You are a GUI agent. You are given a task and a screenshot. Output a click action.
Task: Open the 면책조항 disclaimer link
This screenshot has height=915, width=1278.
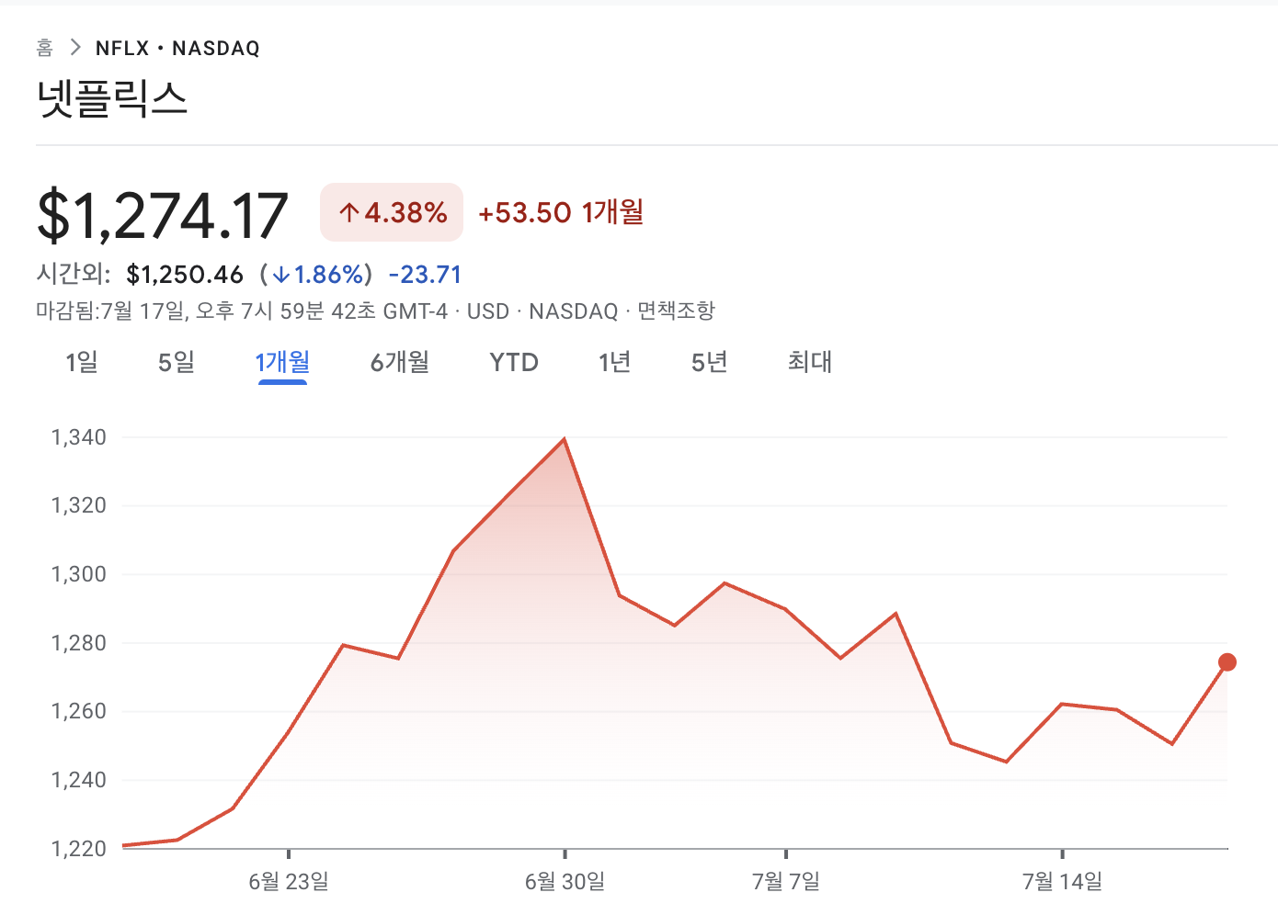pos(676,311)
